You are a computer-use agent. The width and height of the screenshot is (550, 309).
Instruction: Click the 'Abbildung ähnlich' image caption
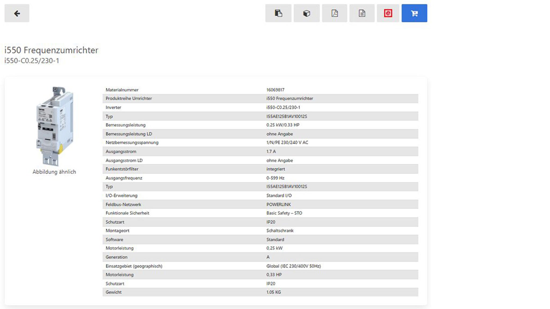pyautogui.click(x=54, y=172)
